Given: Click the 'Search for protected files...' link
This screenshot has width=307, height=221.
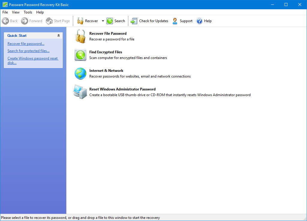Looking at the screenshot, I should (x=28, y=51).
